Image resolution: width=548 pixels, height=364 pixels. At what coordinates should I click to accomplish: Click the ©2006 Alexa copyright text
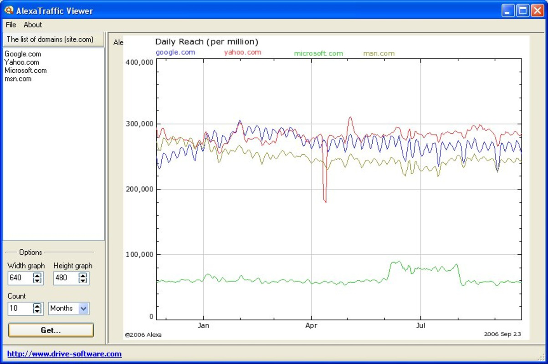[143, 335]
